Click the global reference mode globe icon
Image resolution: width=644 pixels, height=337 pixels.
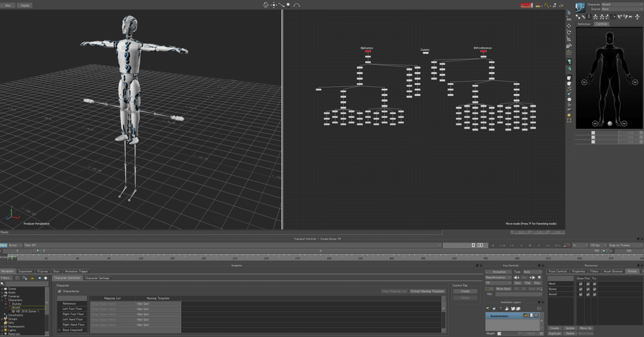pos(569,61)
